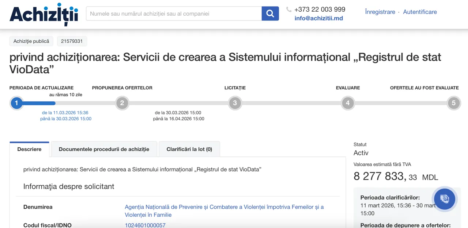
Task: Click the Achiziție publică tag
Action: pyautogui.click(x=31, y=41)
